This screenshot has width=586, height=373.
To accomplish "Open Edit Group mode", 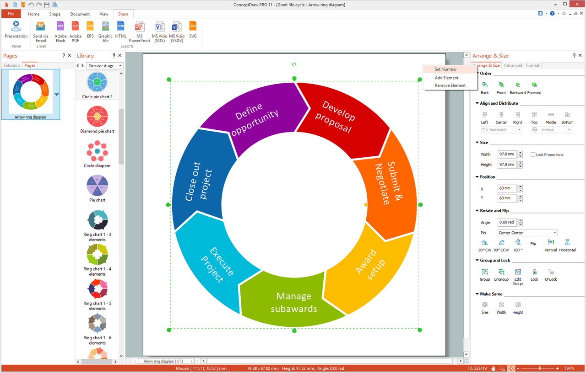I will point(518,277).
